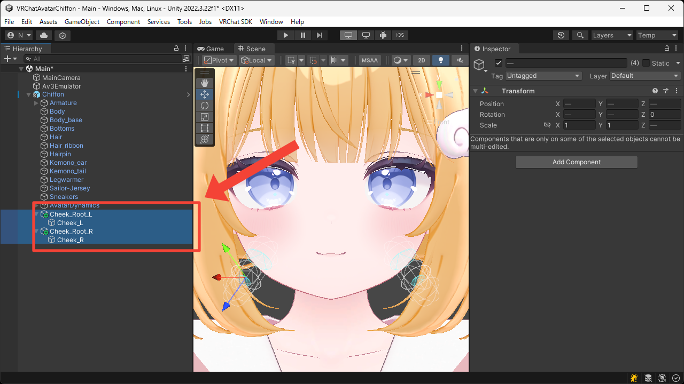This screenshot has height=384, width=684.
Task: Check the Static checkbox
Action: pos(646,63)
